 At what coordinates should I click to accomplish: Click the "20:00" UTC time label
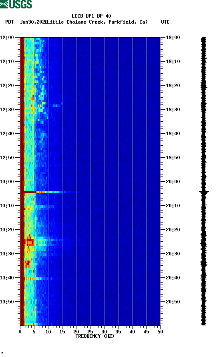pyautogui.click(x=173, y=181)
